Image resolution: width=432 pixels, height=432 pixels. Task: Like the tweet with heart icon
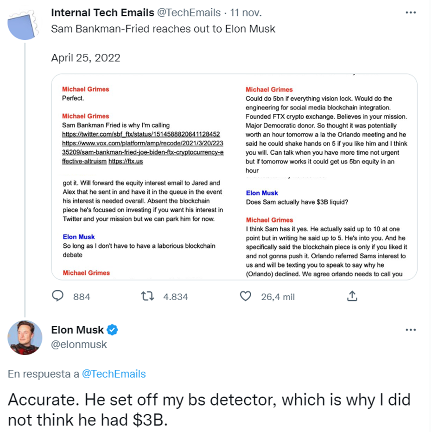(x=245, y=296)
